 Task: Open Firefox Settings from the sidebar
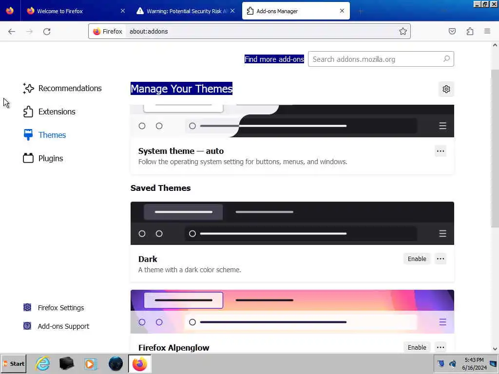(x=54, y=308)
